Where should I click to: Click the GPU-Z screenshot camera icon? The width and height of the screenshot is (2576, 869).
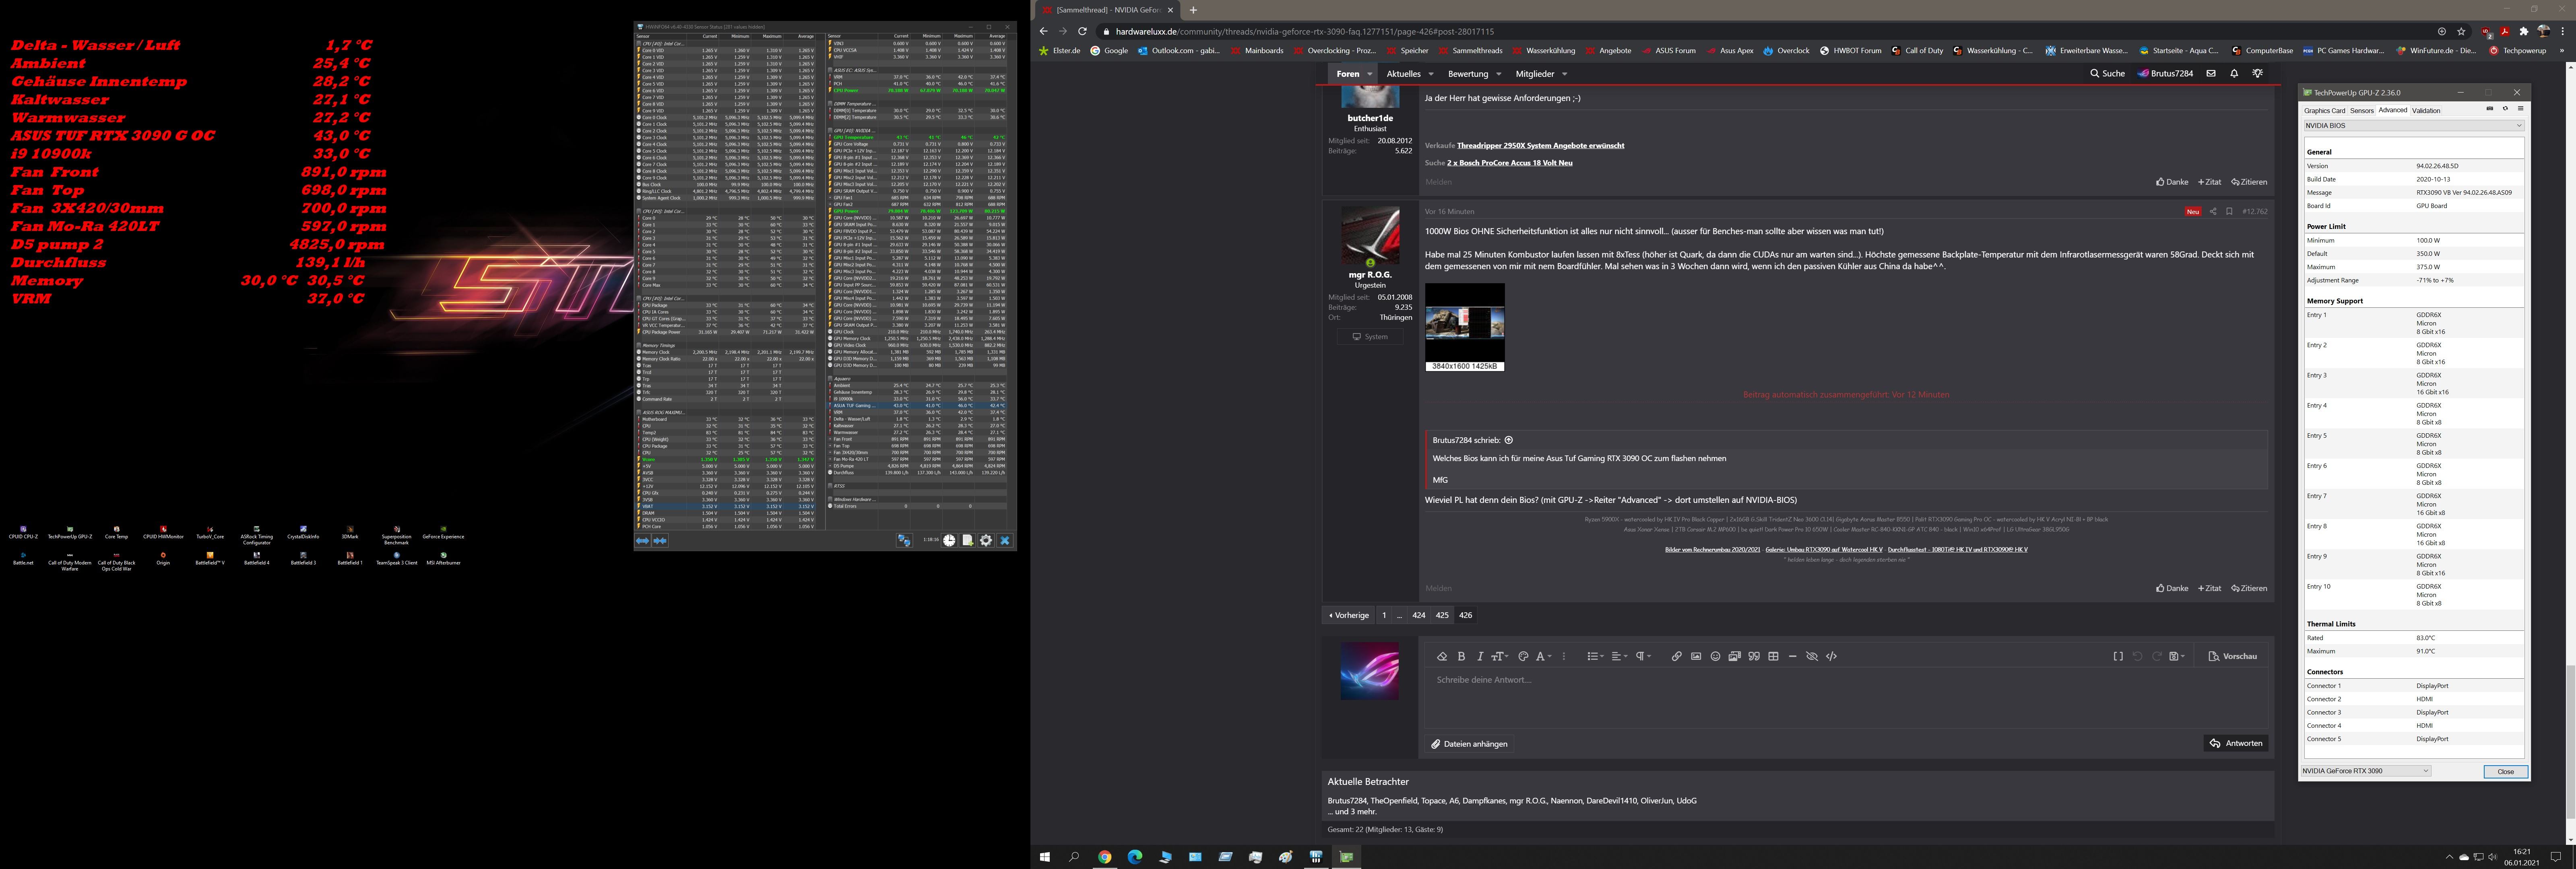pos(2490,109)
